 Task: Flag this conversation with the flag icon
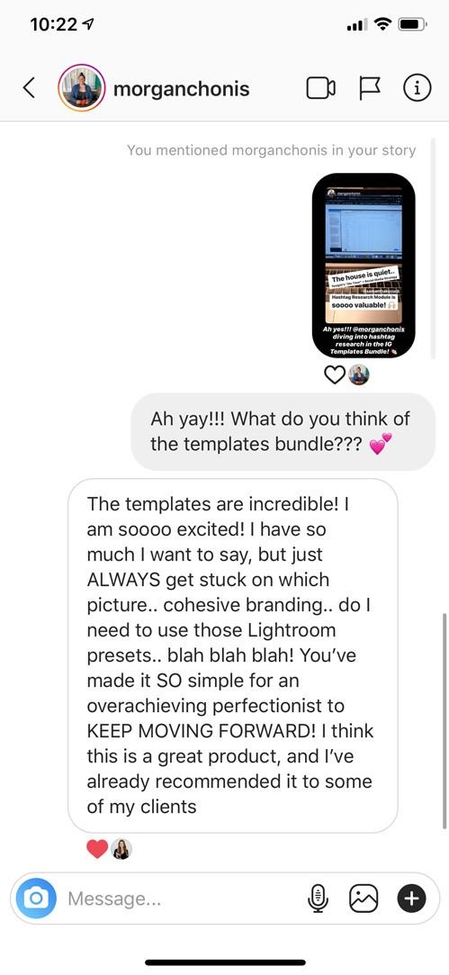pos(370,89)
